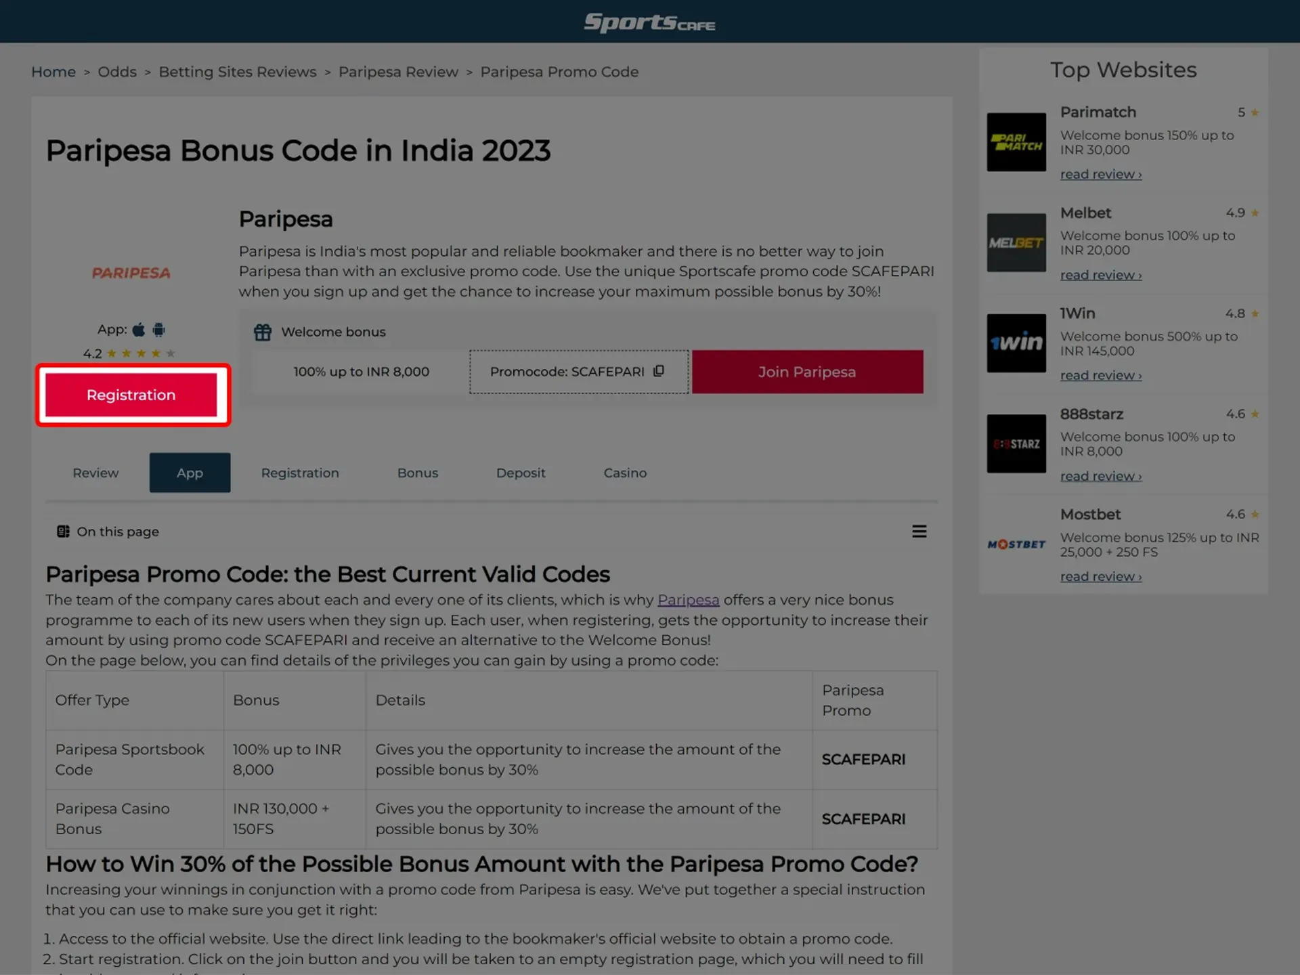
Task: Click the red Registration button
Action: [x=131, y=395]
